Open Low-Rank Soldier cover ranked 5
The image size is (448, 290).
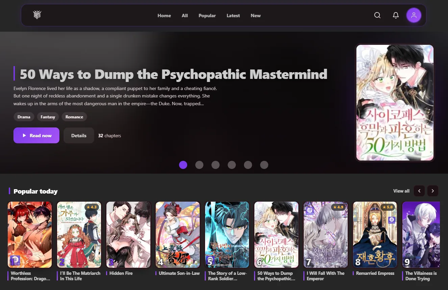227,235
